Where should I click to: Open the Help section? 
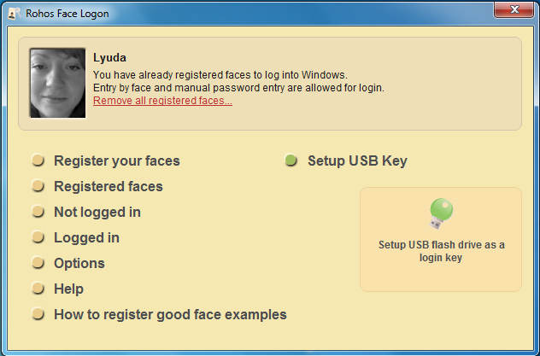click(x=68, y=289)
